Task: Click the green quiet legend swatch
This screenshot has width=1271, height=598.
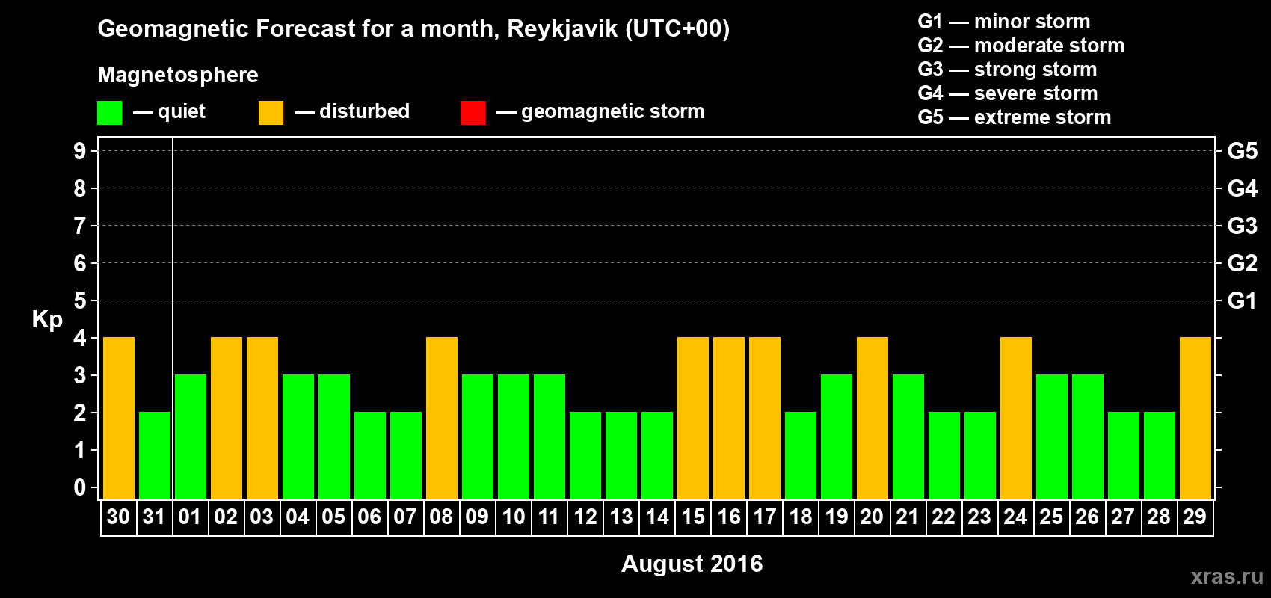Action: [x=109, y=113]
